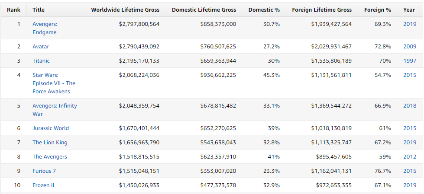The image size is (424, 194).
Task: Select the worldwide gross $2,048,359,754 cell
Action: pos(139,105)
